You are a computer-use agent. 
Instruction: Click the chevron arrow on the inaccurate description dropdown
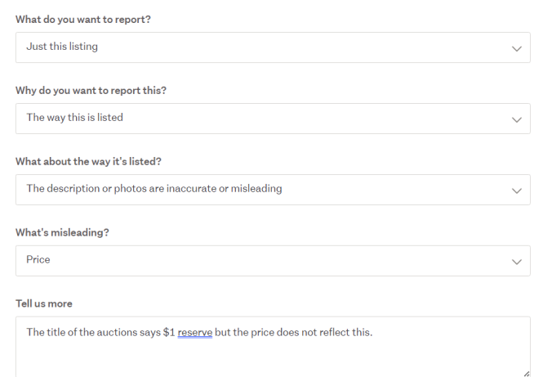515,191
